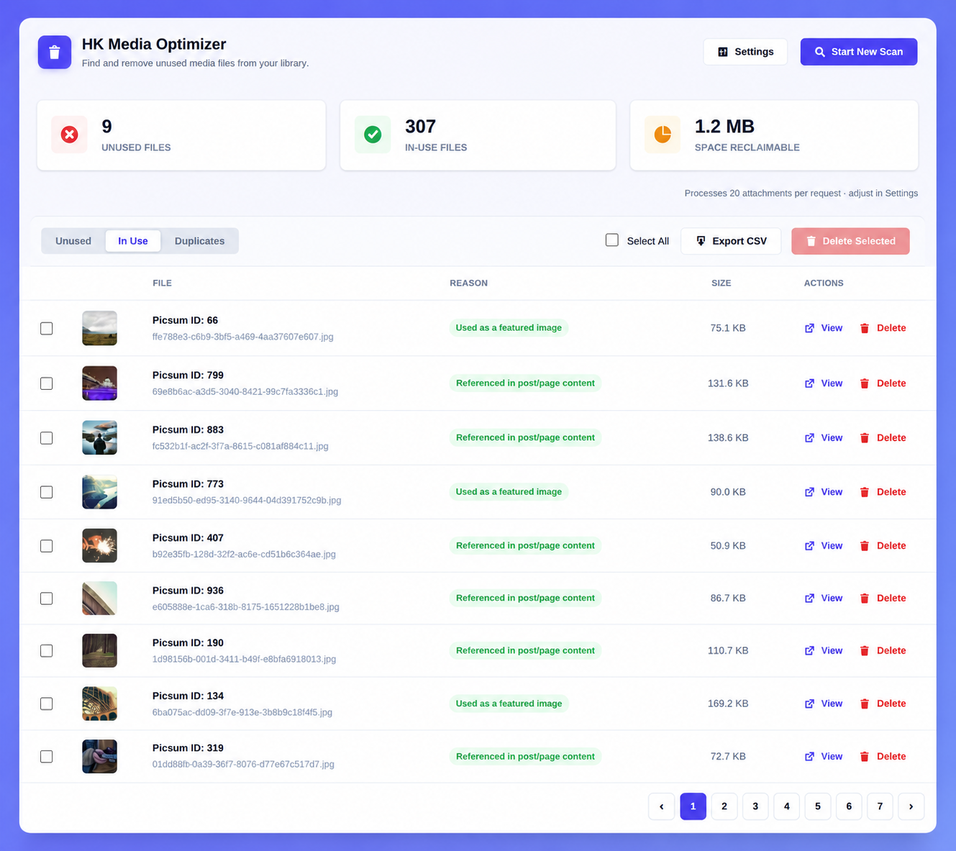Open the external view icon for Picsum ID: 66
The height and width of the screenshot is (851, 956).
809,328
